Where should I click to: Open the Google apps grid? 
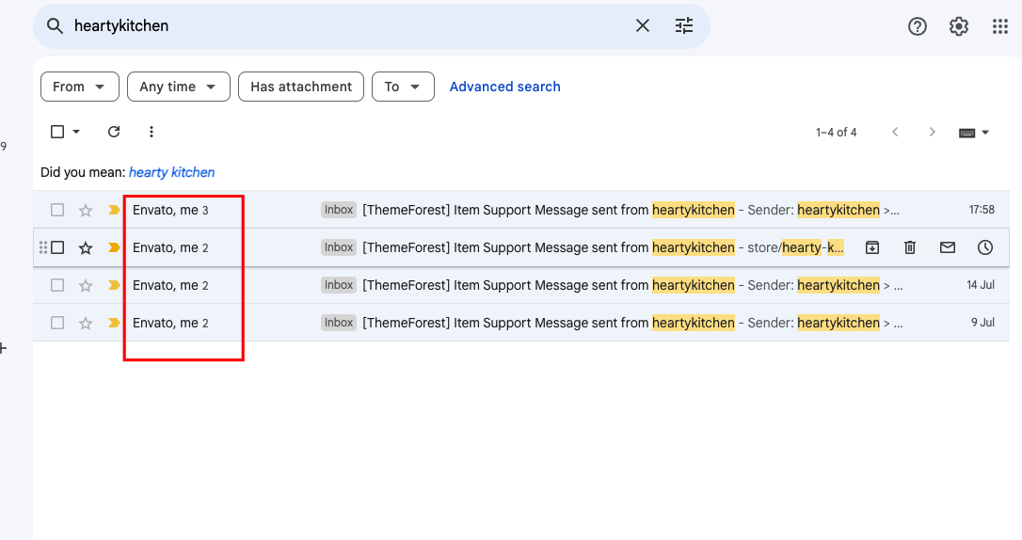[999, 26]
